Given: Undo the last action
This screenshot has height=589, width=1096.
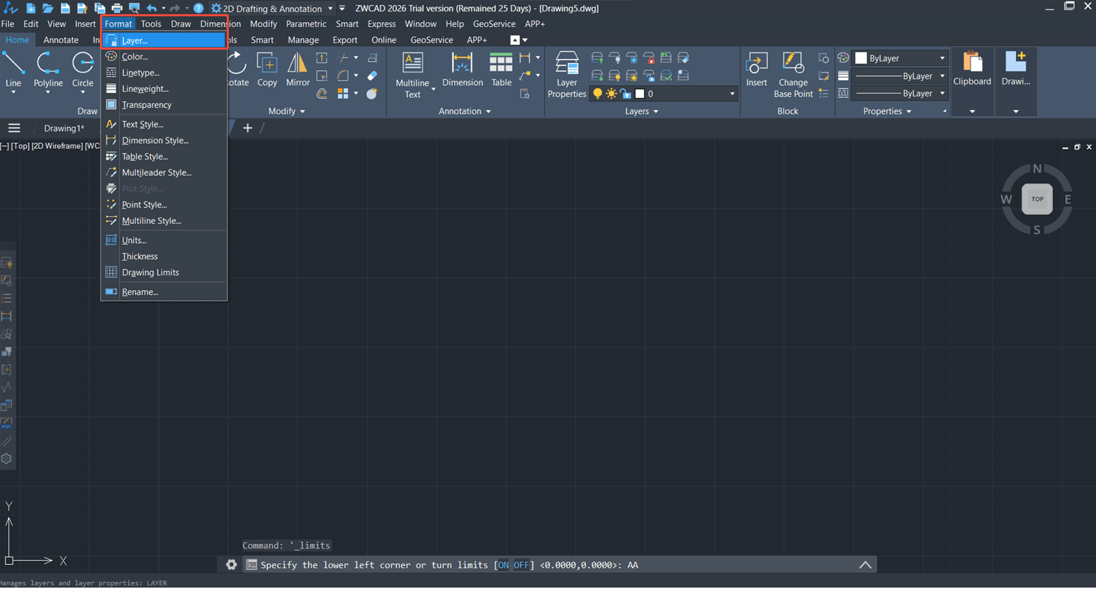Looking at the screenshot, I should [152, 9].
